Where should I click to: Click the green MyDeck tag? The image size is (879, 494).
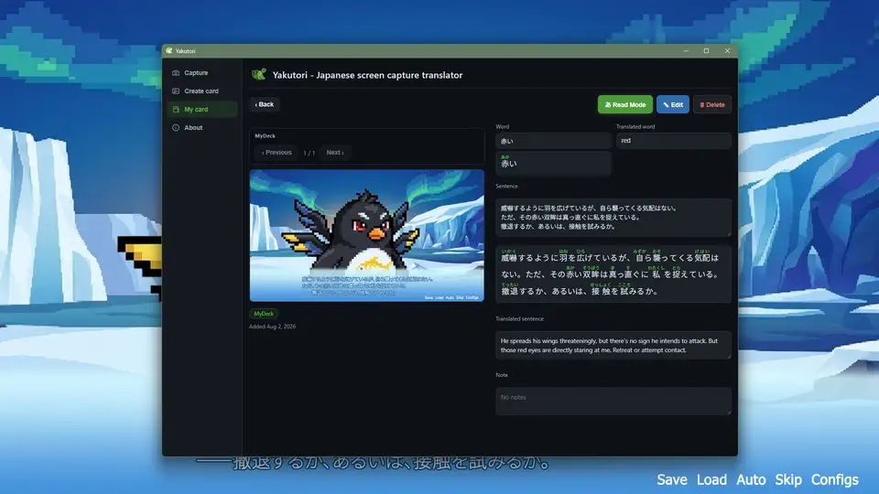pos(264,314)
